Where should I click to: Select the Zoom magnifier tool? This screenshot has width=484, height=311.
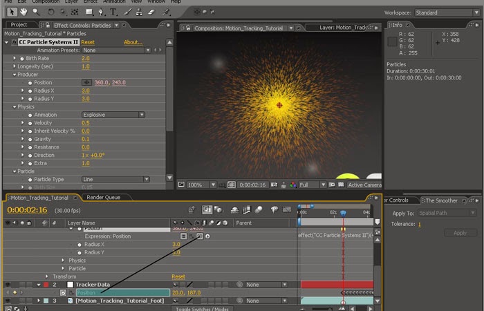pos(36,12)
